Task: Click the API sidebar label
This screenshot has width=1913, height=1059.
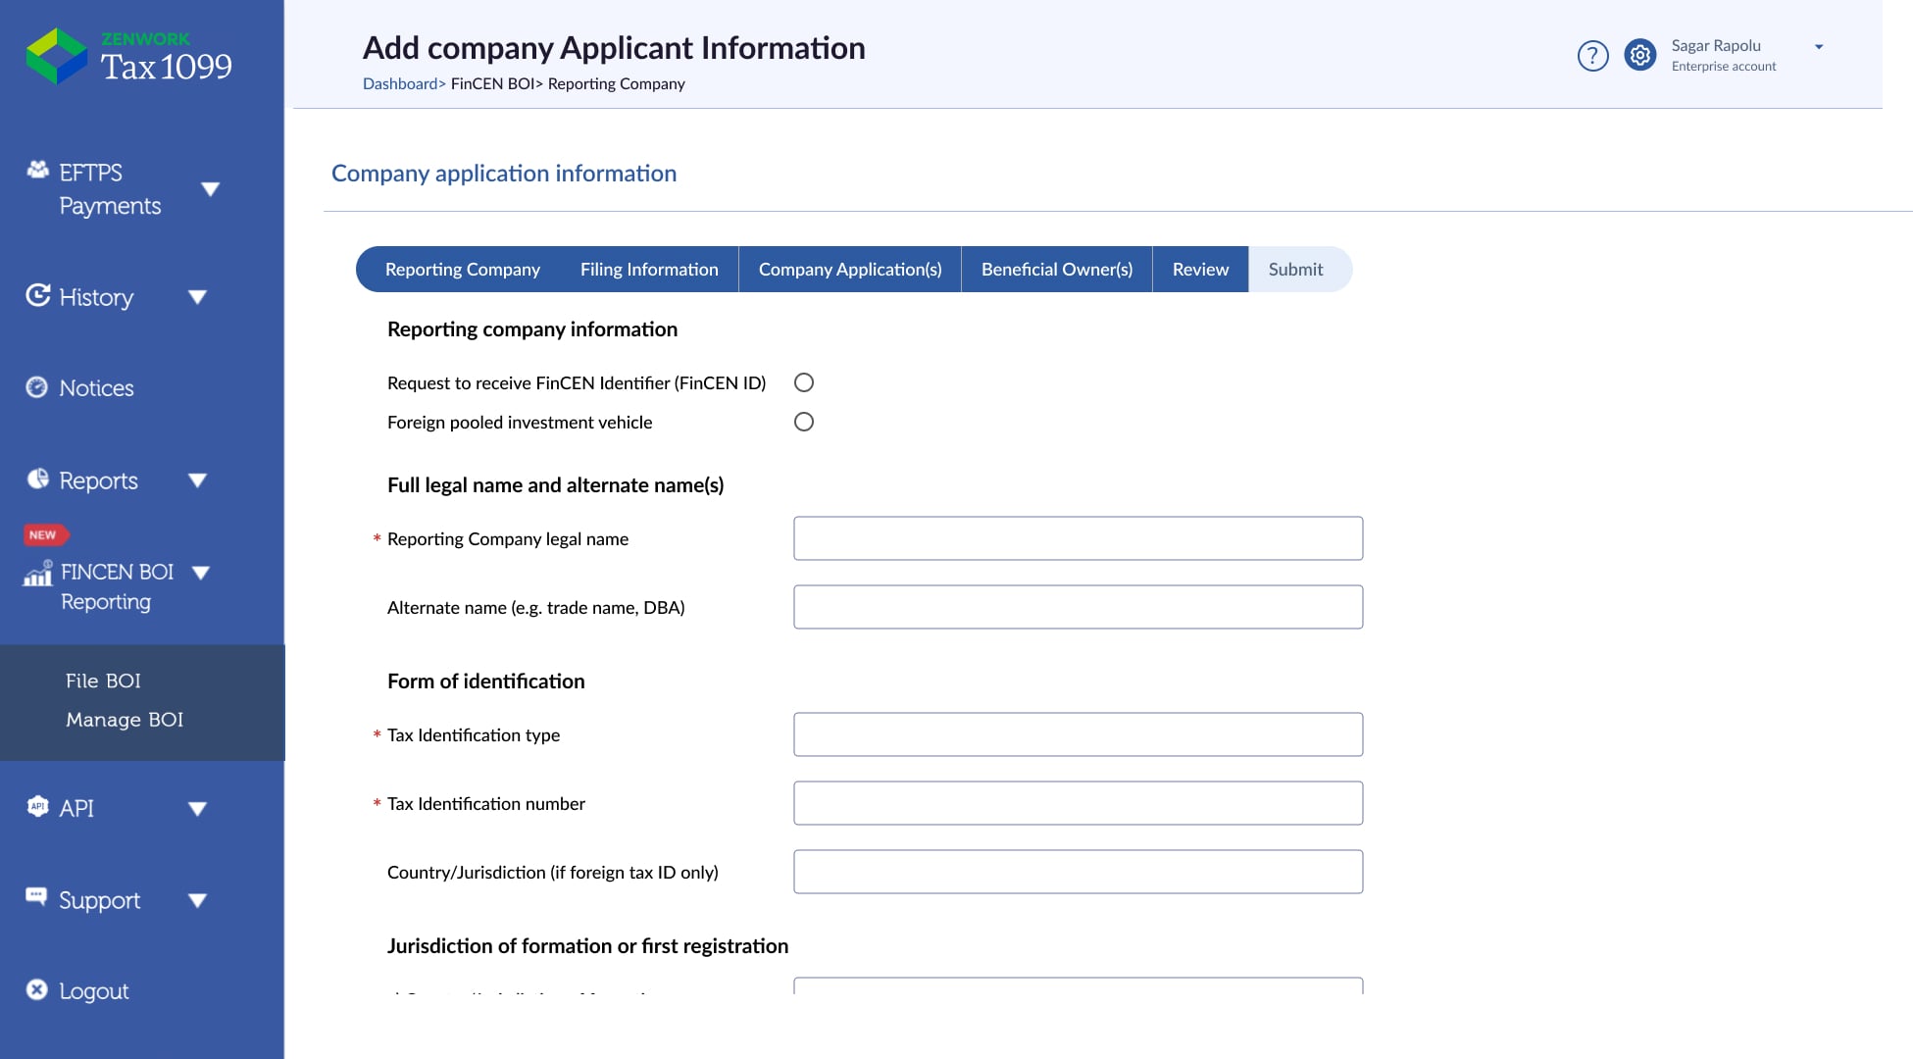Action: point(76,809)
